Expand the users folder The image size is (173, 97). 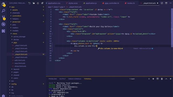pyautogui.click(x=16, y=78)
